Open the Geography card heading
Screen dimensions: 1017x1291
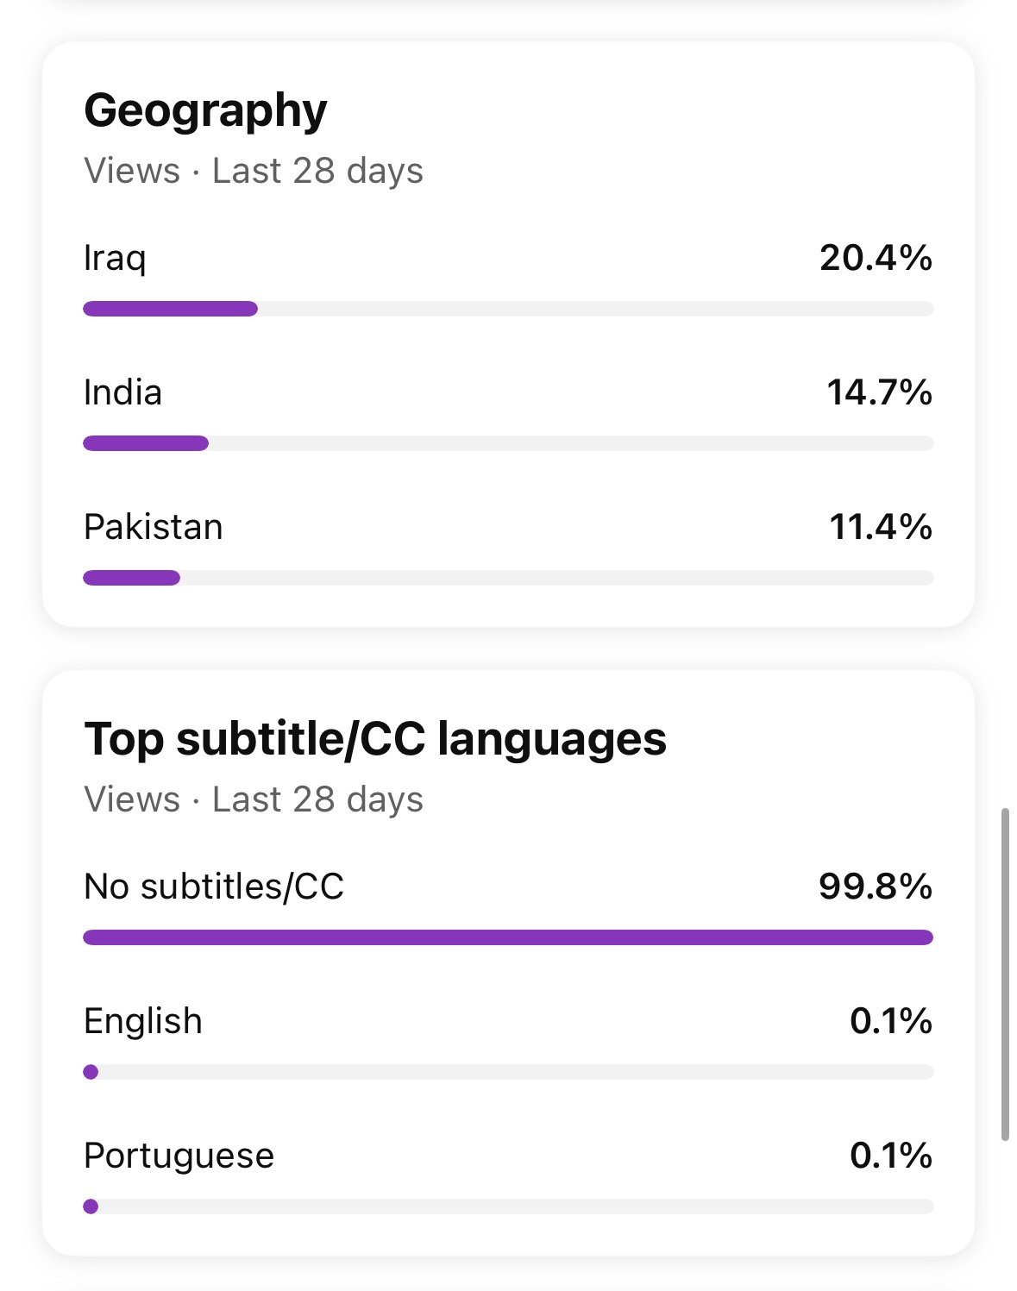205,112
